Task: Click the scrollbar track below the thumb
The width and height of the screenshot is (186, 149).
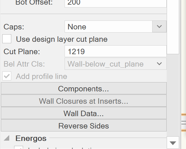Action: pos(173,95)
